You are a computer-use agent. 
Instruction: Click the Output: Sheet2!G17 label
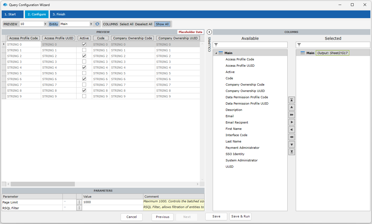(333, 53)
